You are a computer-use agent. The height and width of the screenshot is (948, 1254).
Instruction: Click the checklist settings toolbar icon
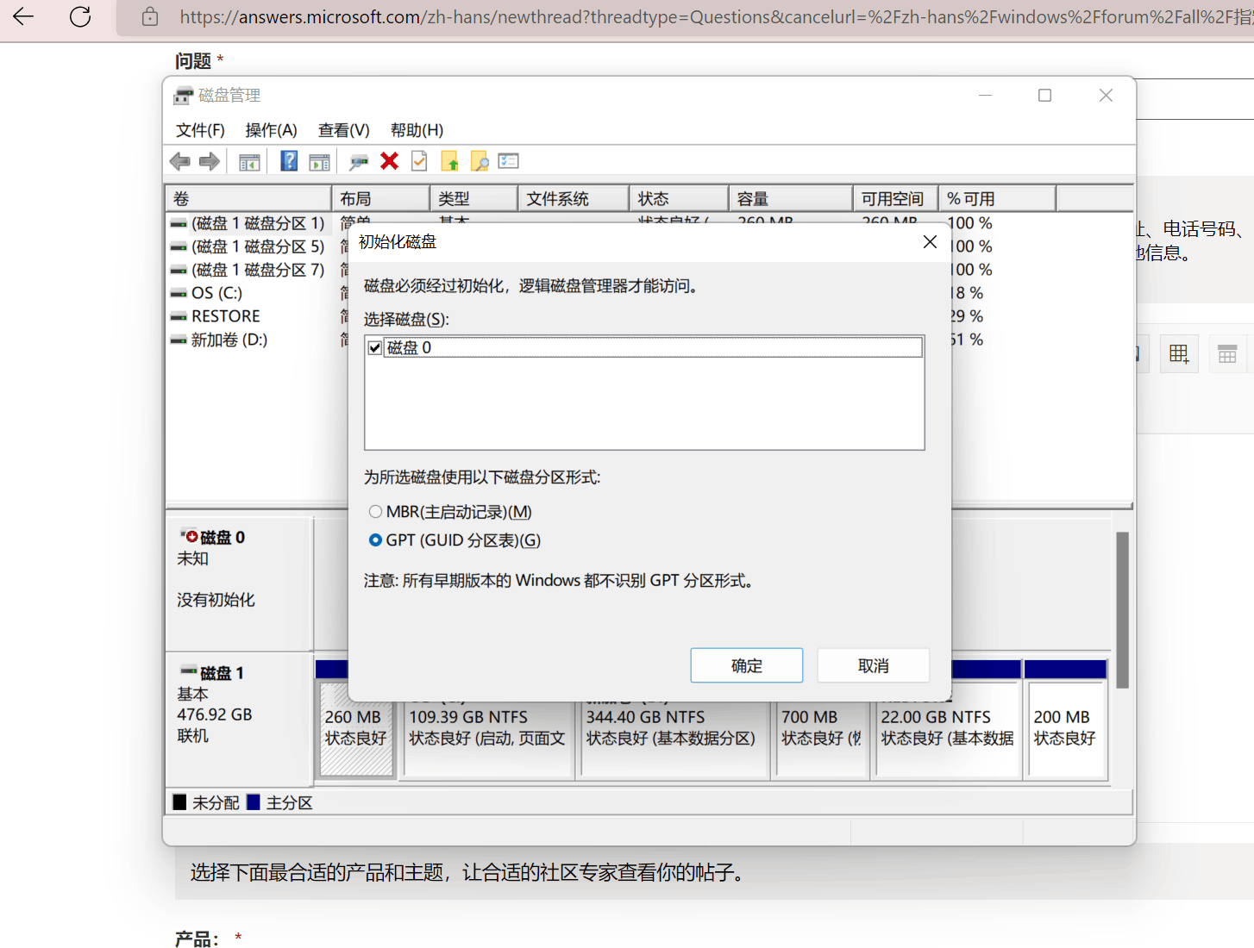click(x=509, y=161)
